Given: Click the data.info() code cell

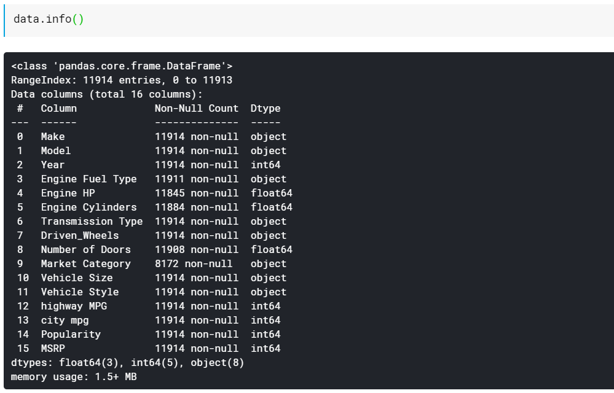Looking at the screenshot, I should click(x=49, y=20).
